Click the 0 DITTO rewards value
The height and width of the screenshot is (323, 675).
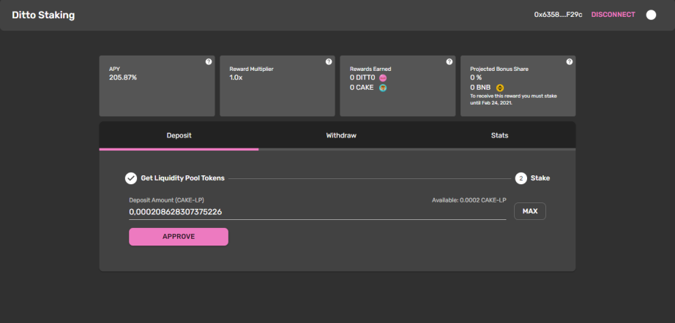pyautogui.click(x=362, y=77)
